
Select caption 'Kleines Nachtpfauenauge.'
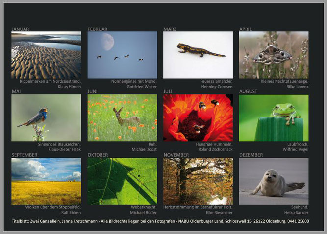tap(285, 81)
